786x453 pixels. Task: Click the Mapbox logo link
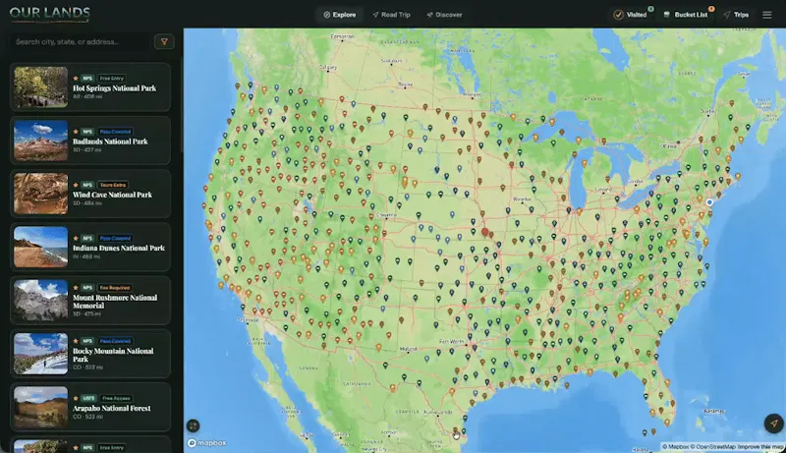click(206, 443)
